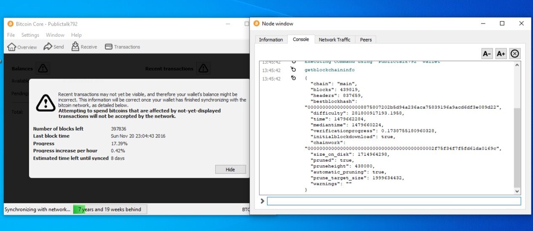533x231 pixels.
Task: Open the Receive page in Bitcoin Core
Action: (x=84, y=47)
